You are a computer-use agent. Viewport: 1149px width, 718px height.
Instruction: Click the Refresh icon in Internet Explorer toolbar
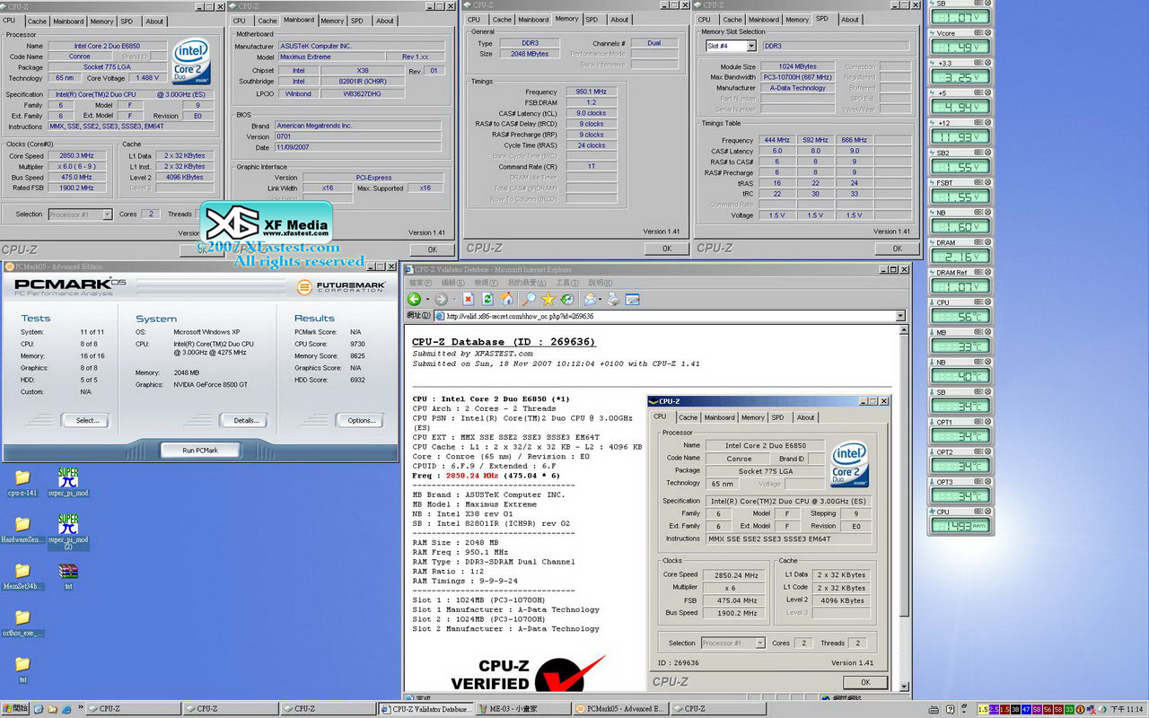tap(487, 299)
